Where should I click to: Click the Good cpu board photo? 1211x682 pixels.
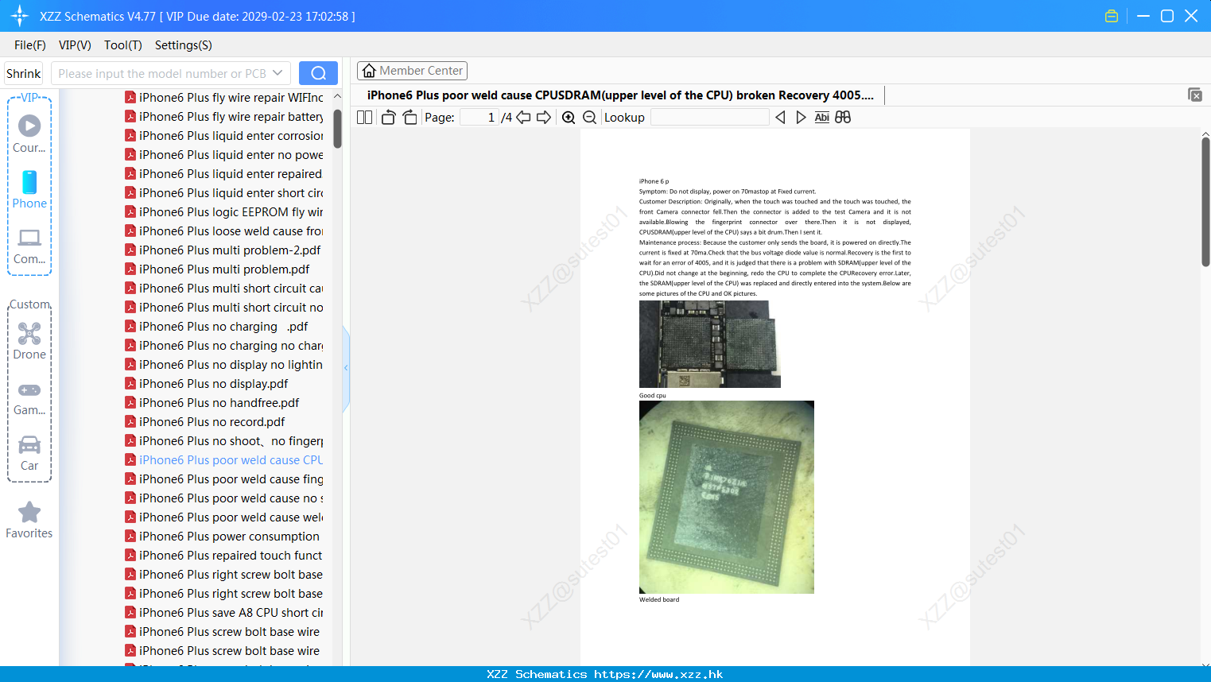pyautogui.click(x=709, y=344)
